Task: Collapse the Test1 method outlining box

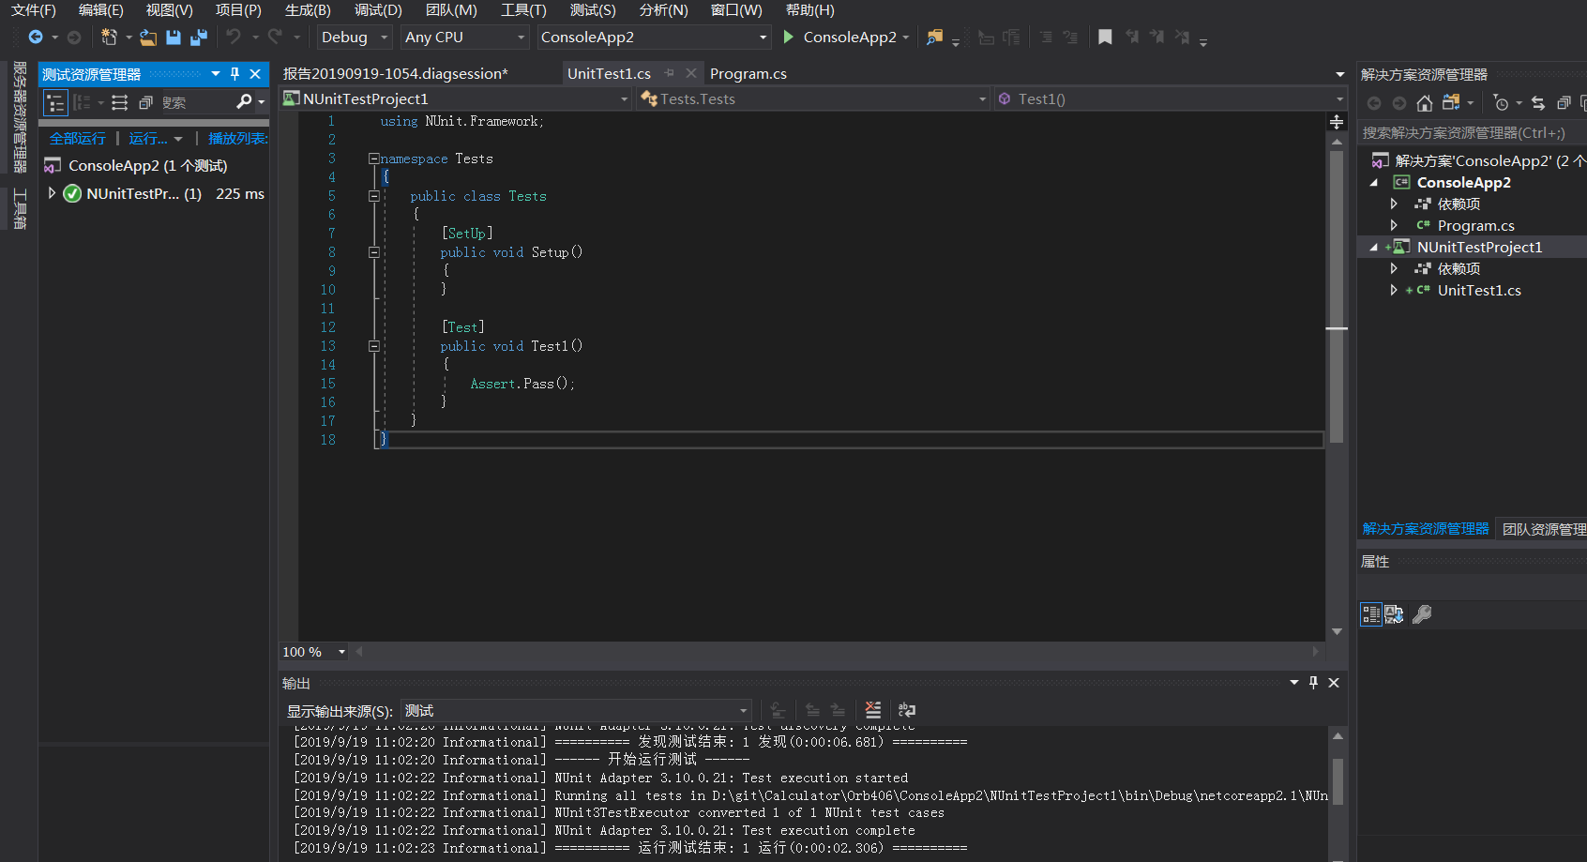Action: pos(373,346)
